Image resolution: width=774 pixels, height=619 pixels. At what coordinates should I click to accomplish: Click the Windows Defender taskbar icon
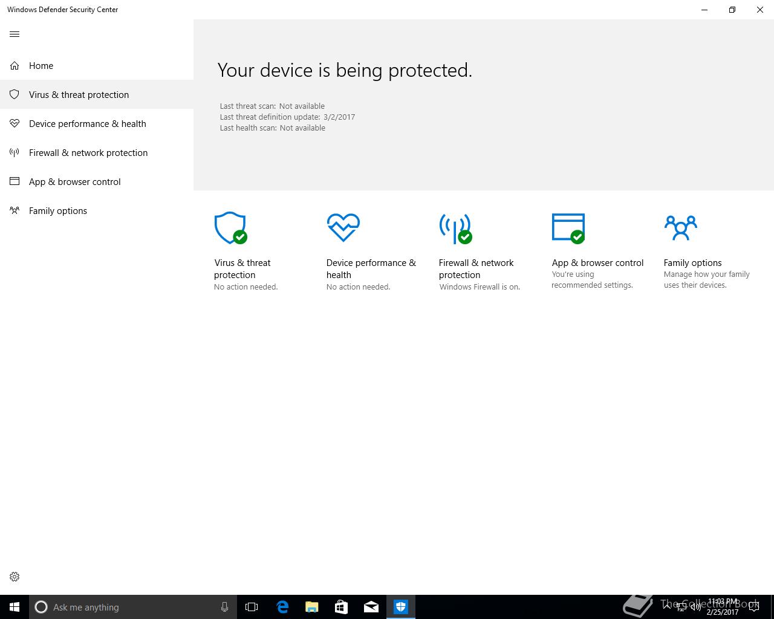click(401, 607)
